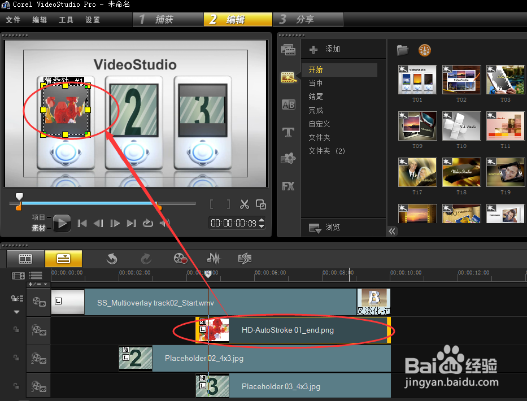Viewport: 527px width, 401px height.
Task: Open the 文件 menu
Action: pyautogui.click(x=13, y=20)
